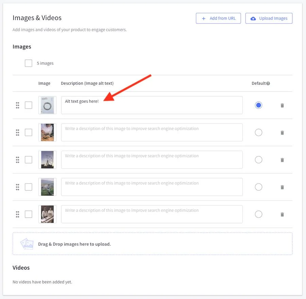Open the Default column help icon
This screenshot has height=299, width=306.
coord(268,83)
